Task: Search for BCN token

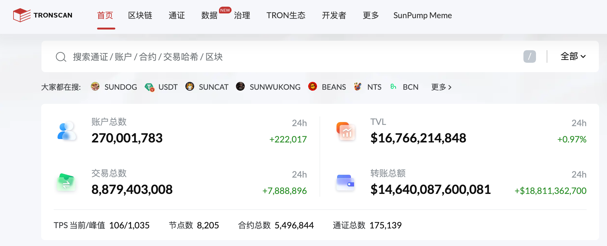Action: [411, 87]
